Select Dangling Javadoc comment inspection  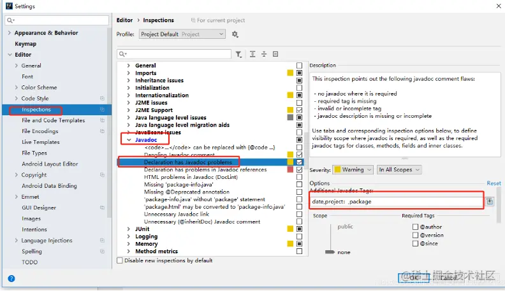click(x=179, y=155)
